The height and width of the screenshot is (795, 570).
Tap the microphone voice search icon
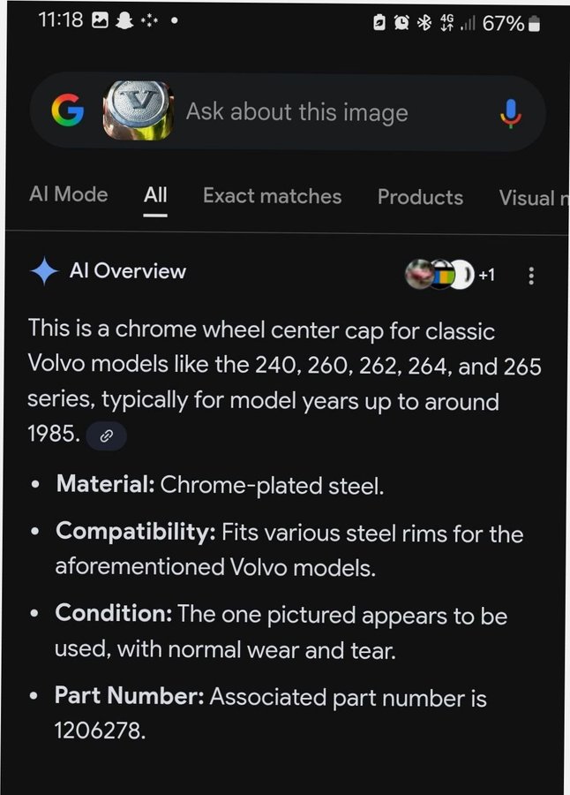tap(511, 112)
